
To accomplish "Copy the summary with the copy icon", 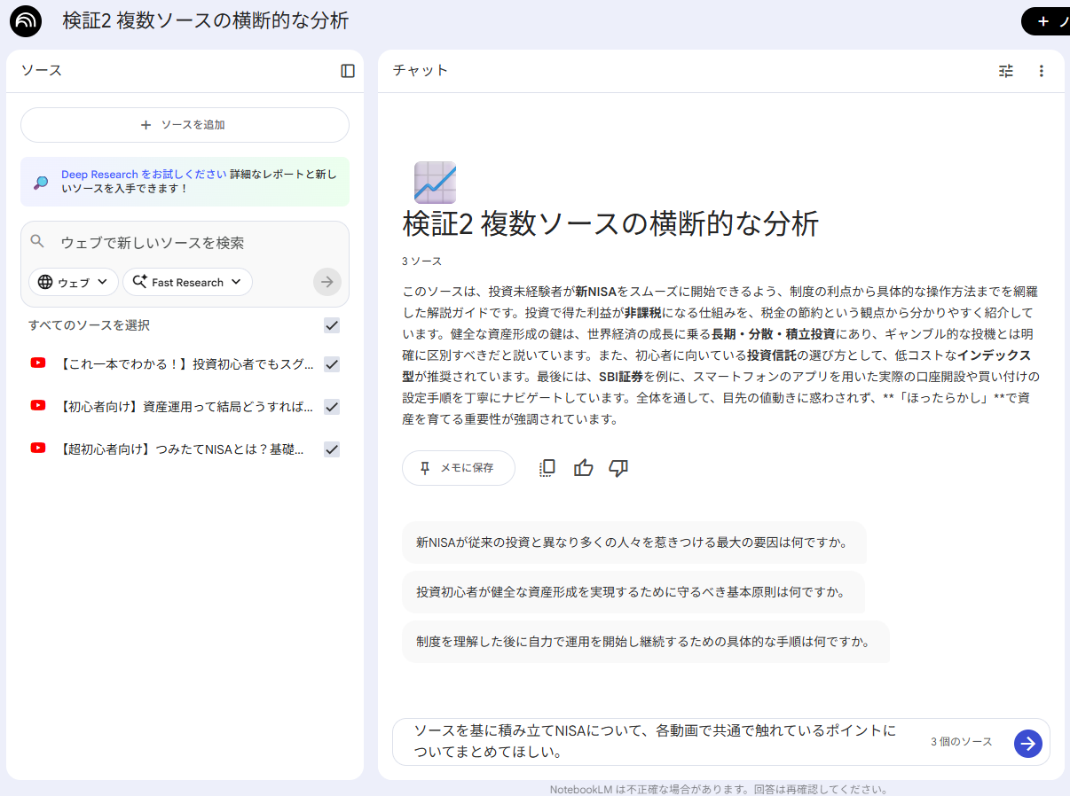I will tap(547, 468).
